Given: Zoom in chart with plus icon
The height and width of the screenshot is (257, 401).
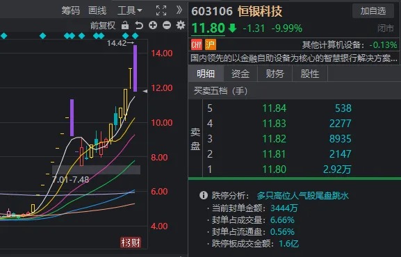Looking at the screenshot, I should [x=153, y=25].
